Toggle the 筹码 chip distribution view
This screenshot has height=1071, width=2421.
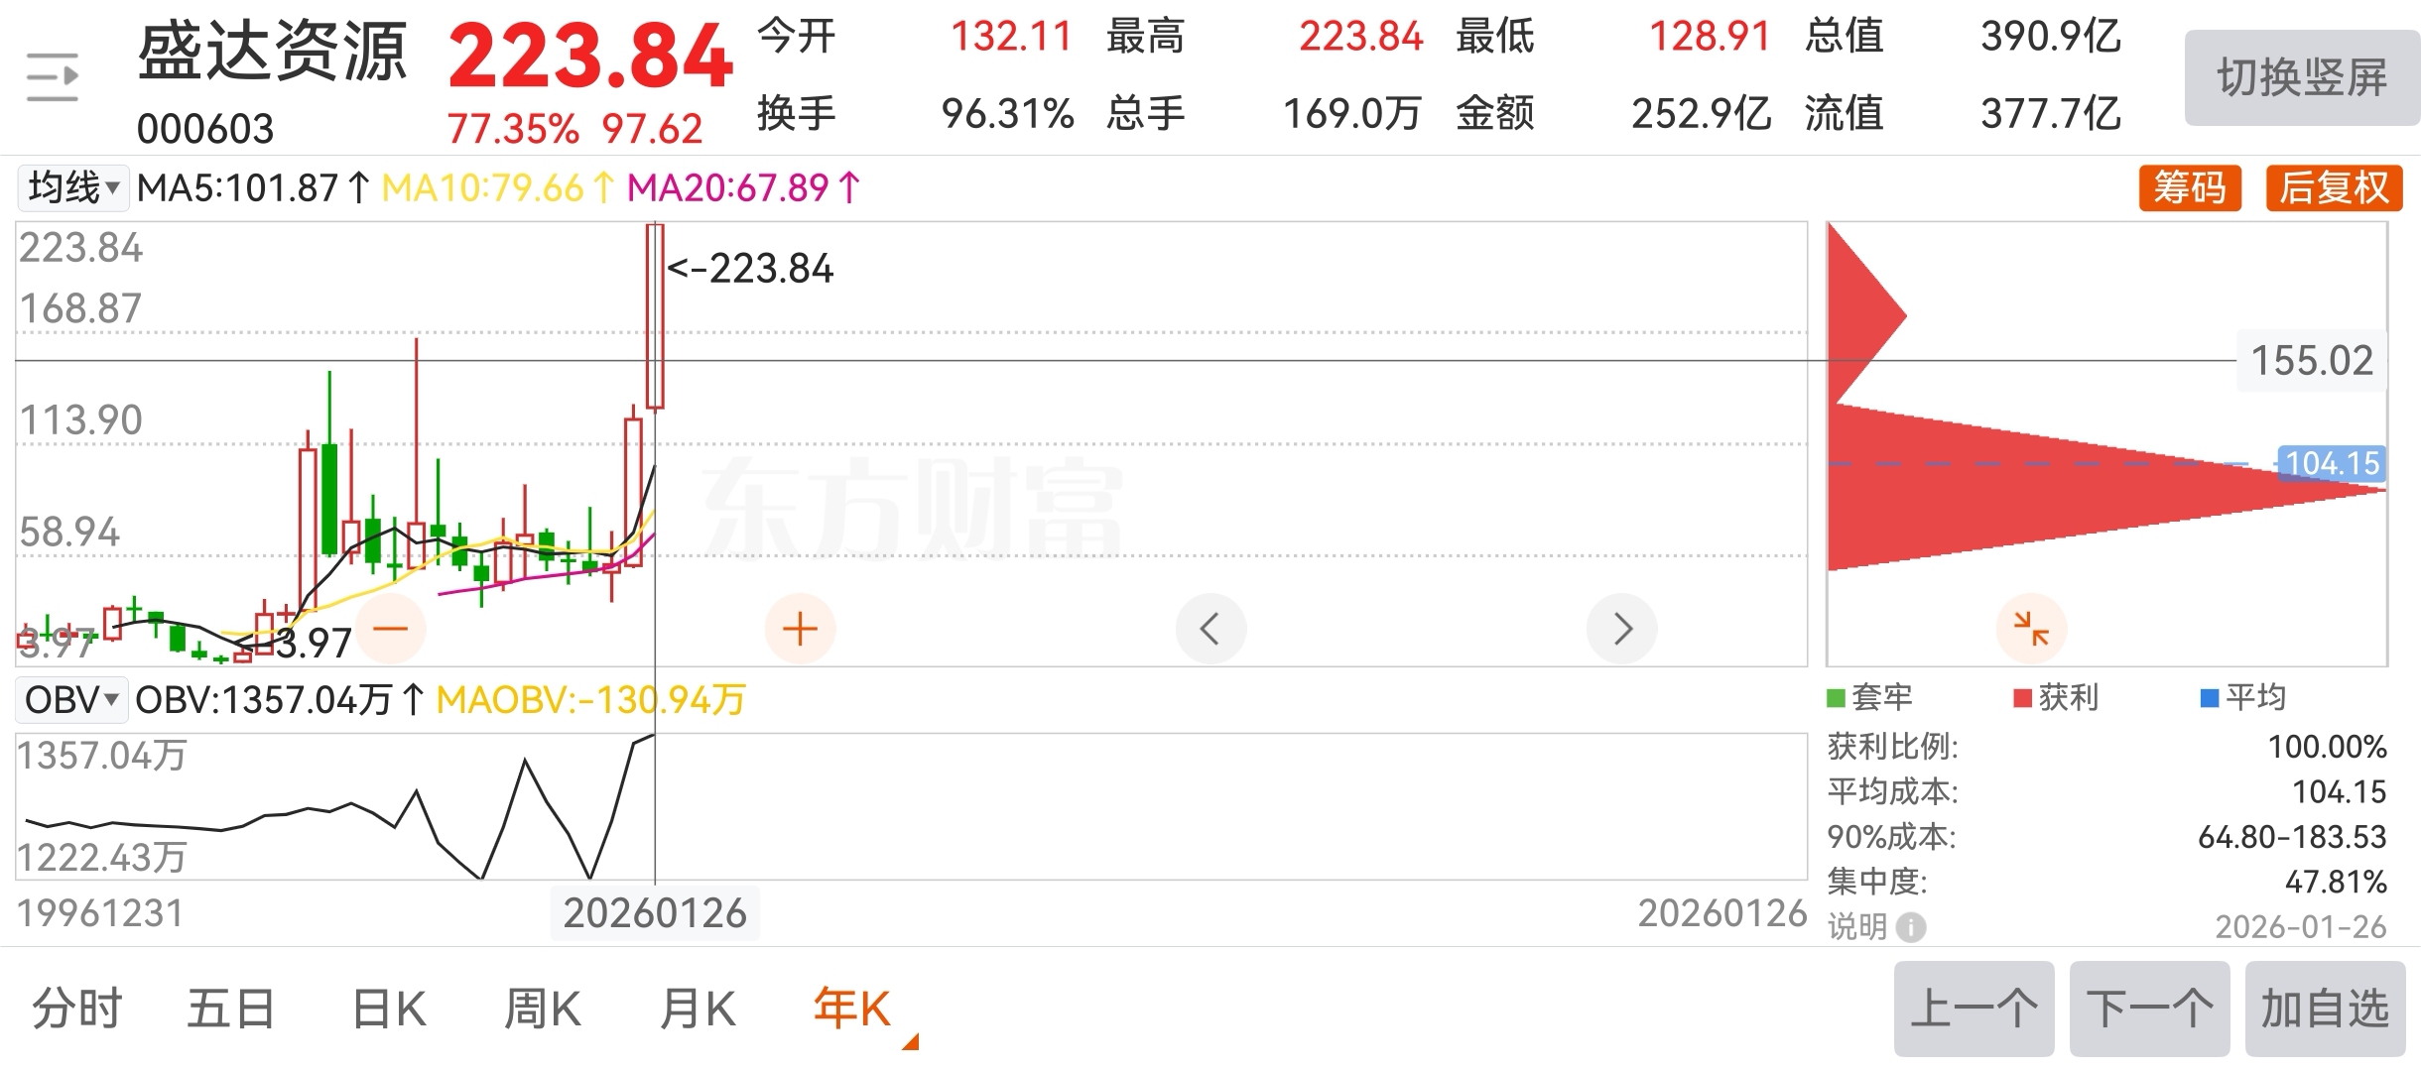(2190, 187)
